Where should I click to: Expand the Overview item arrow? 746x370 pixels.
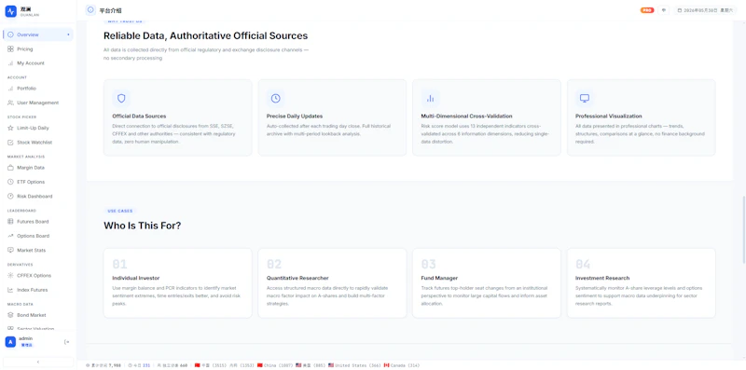click(x=68, y=34)
